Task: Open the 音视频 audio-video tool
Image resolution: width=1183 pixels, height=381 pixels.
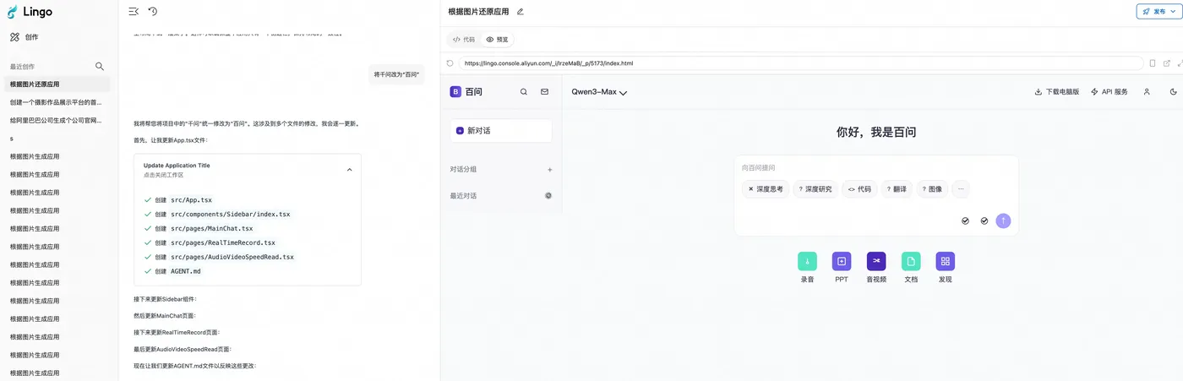Action: click(876, 267)
